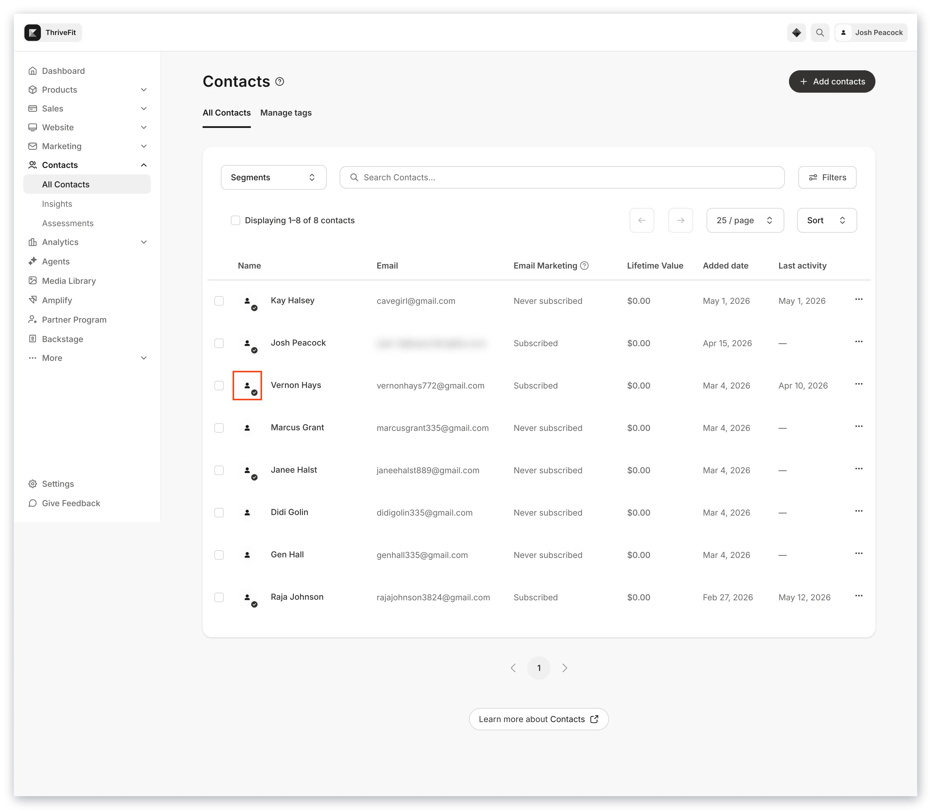931x810 pixels.
Task: Expand the Analytics sidebar section
Action: [144, 242]
